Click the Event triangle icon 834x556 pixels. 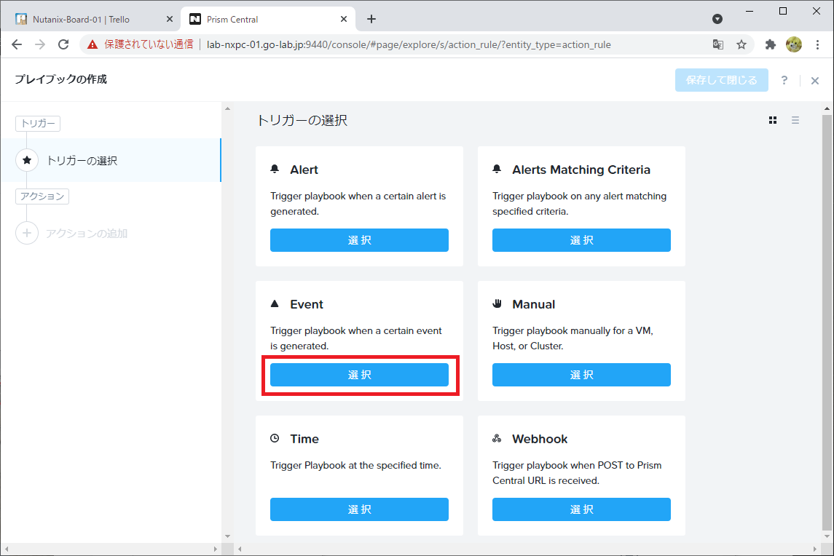275,303
